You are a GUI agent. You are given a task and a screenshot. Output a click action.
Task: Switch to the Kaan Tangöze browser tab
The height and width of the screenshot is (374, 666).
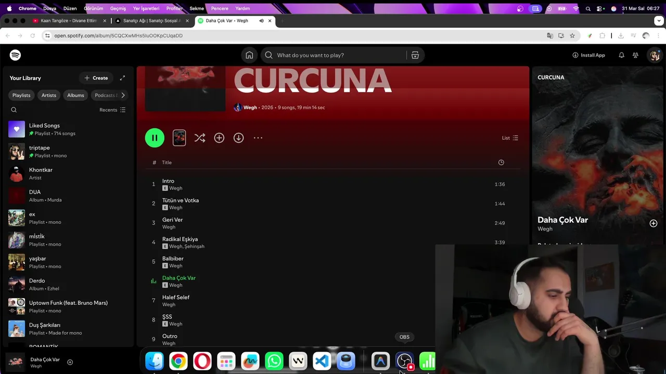point(69,21)
